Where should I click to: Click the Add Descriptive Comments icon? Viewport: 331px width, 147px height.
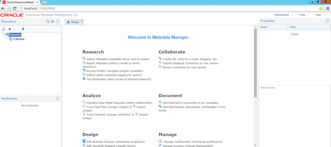[x=160, y=102]
